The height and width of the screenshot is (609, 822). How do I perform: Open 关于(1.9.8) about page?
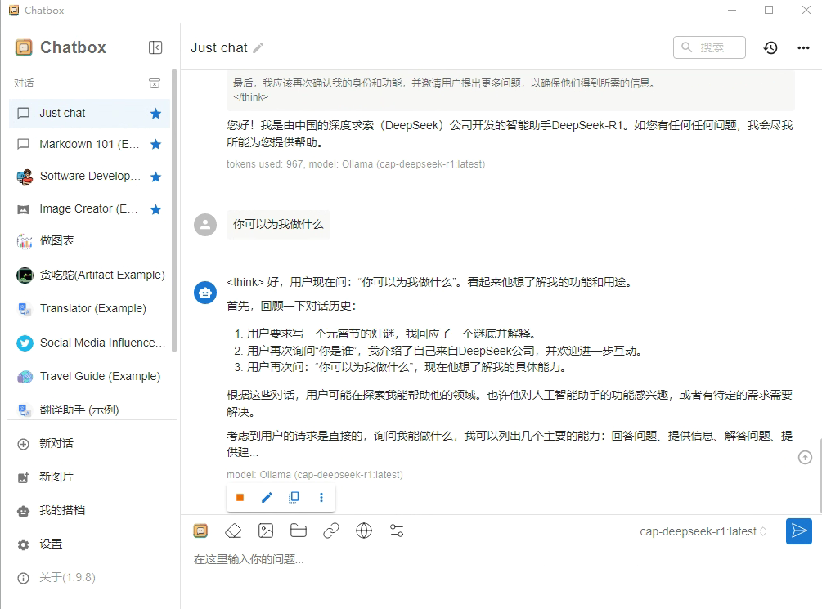tap(90, 578)
